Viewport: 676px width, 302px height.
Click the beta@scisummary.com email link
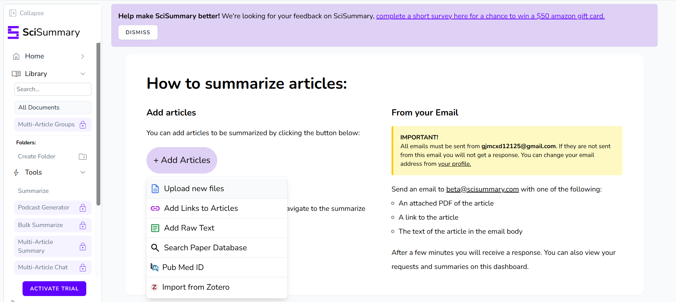(482, 189)
